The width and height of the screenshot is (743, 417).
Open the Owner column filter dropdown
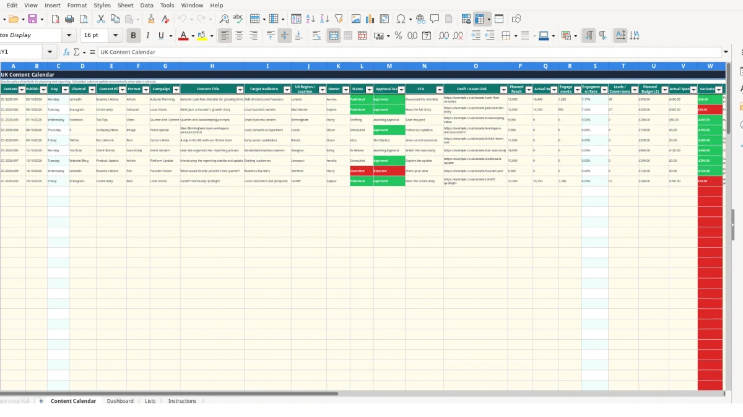pos(345,90)
